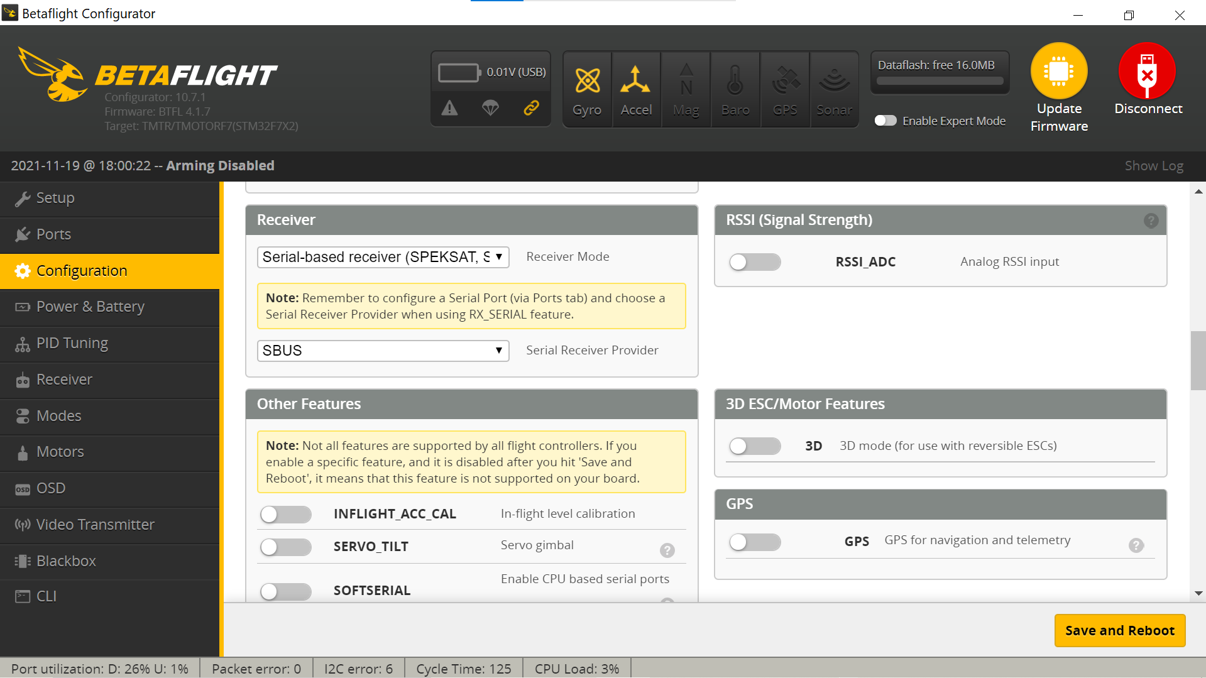Open the OSD tab

point(110,488)
